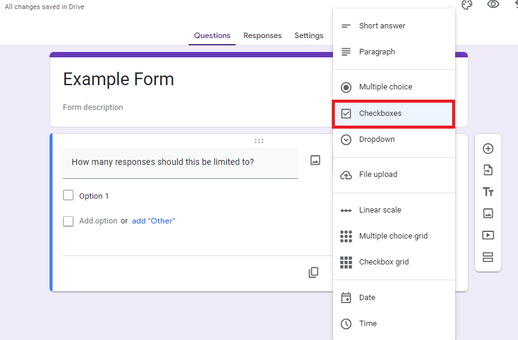Image resolution: width=518 pixels, height=340 pixels.
Task: Open the customize theme palette icon
Action: click(467, 5)
